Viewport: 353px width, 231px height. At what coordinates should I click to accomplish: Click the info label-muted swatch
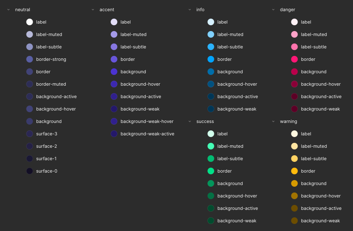(x=211, y=34)
